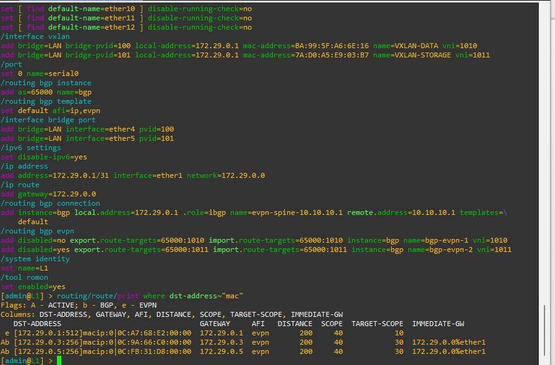Select the add gateway=172.29.0.0 route line
Screen dimensions: 555x365
point(49,193)
